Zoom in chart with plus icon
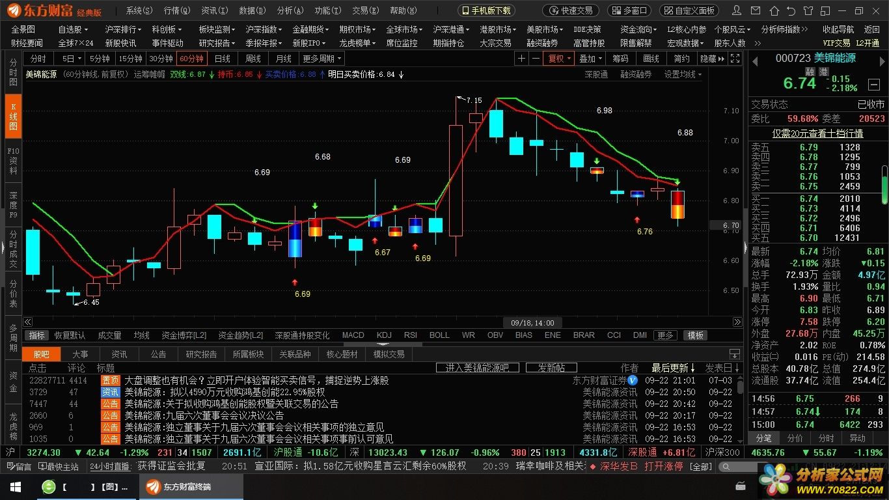Viewport: 889px width, 500px height. pyautogui.click(x=521, y=58)
